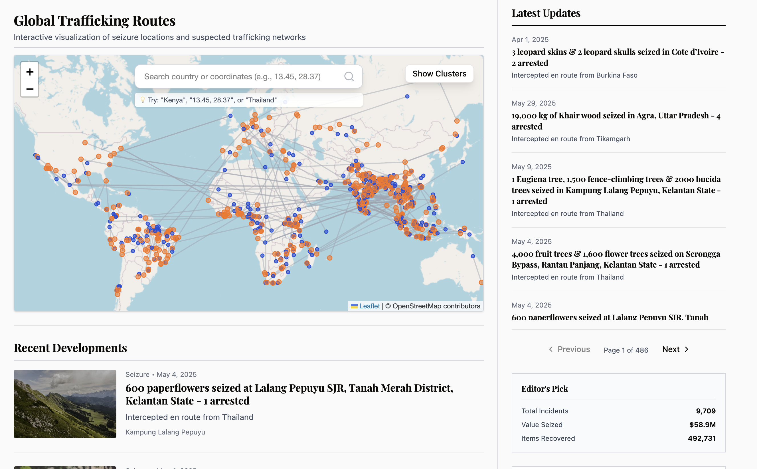
Task: Click the blue marker near Iceland
Action: coord(230,116)
